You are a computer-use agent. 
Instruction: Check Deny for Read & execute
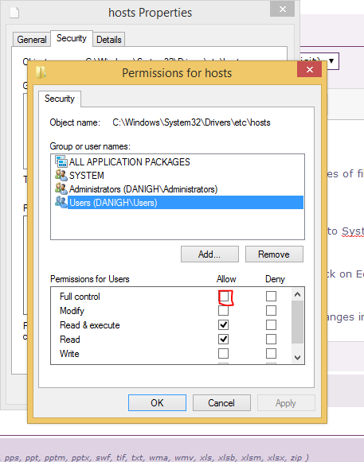point(271,324)
